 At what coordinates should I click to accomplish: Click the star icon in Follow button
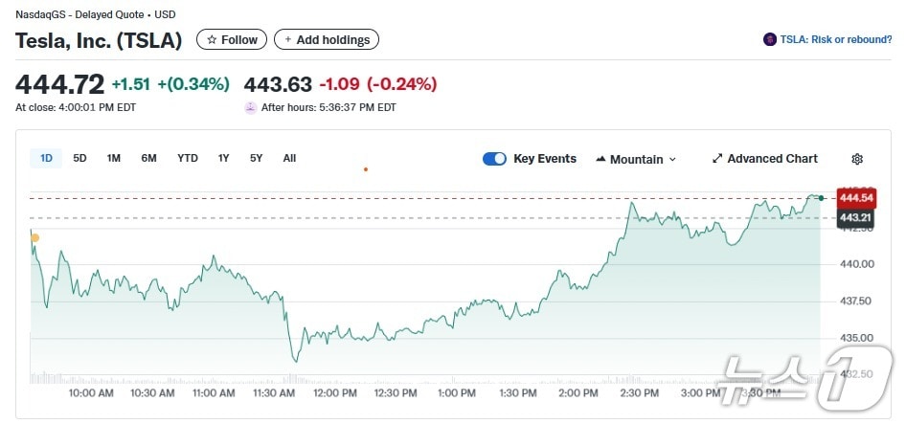click(212, 39)
